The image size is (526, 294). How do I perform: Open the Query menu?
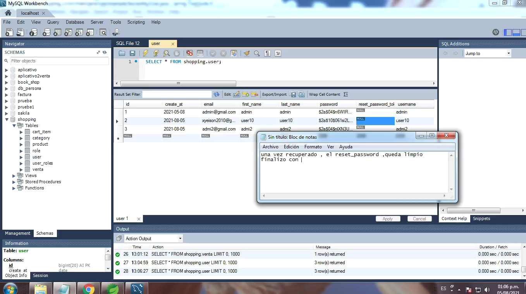pos(53,22)
